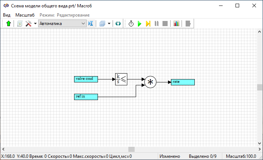Image resolution: width=263 pixels, height=160 pixels.
Task: Open the script page icon
Action: point(20,24)
